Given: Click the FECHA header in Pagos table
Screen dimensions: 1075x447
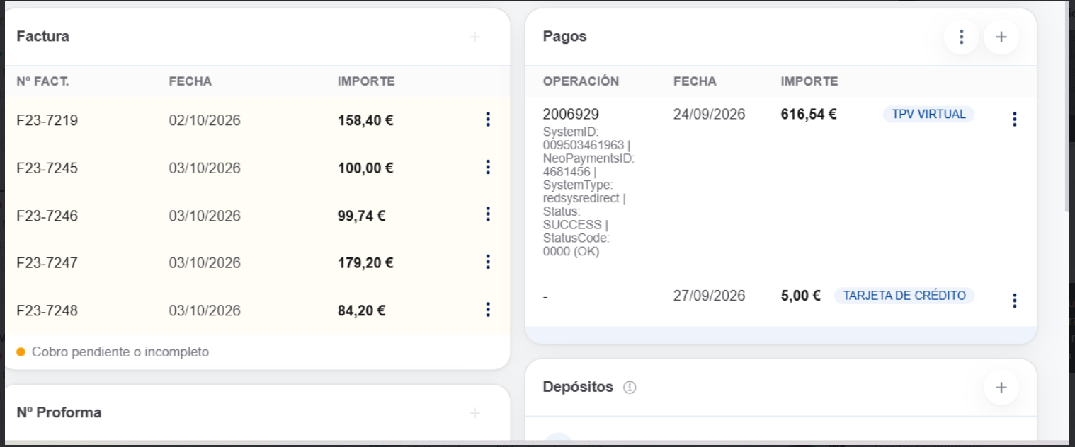Looking at the screenshot, I should tap(695, 81).
